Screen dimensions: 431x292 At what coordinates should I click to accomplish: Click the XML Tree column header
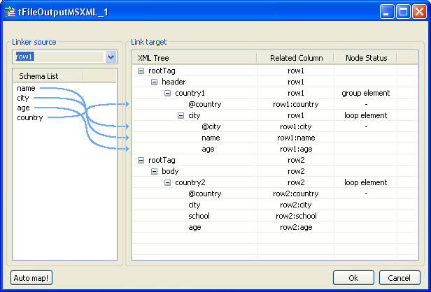193,58
